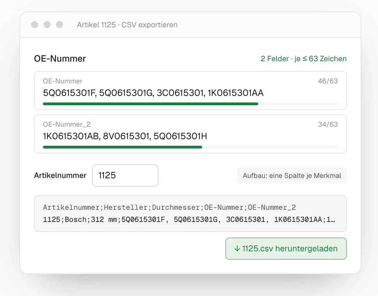The width and height of the screenshot is (378, 296).
Task: Click the 34/63 progress bar
Action: tap(190, 147)
